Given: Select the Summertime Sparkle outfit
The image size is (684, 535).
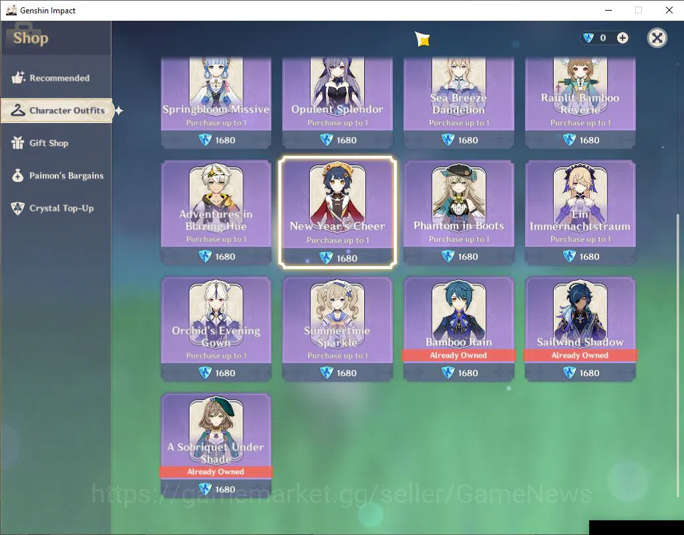Looking at the screenshot, I should point(337,329).
